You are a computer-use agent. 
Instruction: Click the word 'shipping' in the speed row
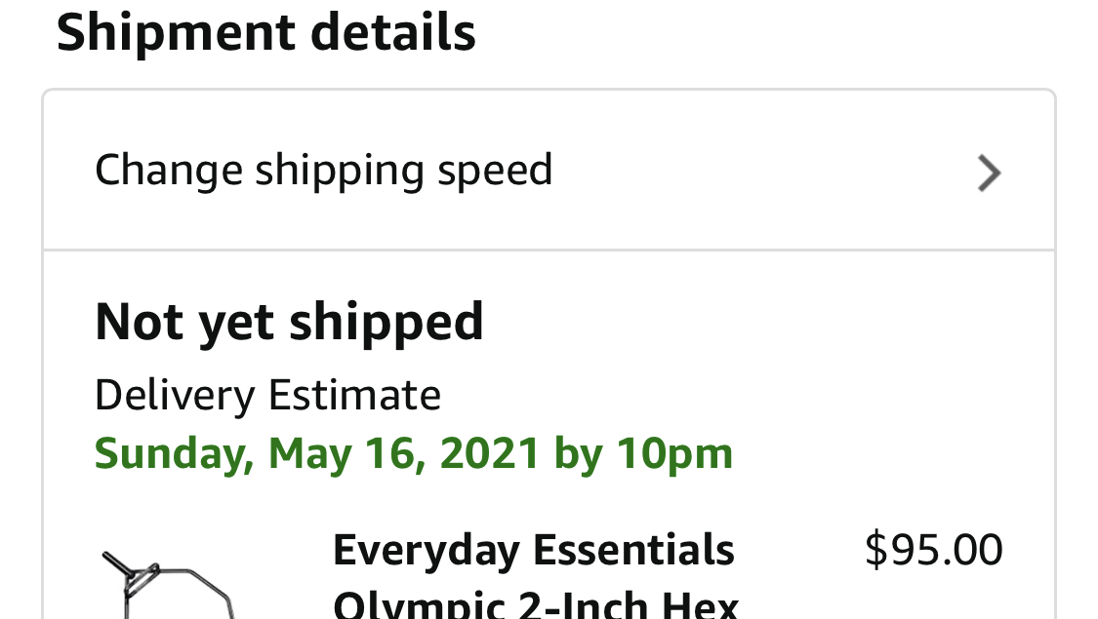(340, 171)
